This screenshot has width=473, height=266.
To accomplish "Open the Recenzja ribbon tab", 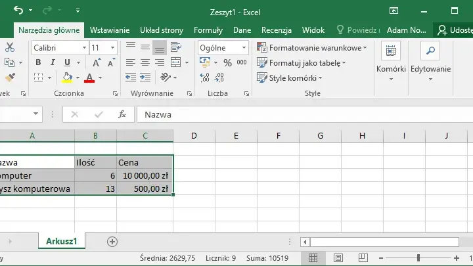I will (x=277, y=30).
